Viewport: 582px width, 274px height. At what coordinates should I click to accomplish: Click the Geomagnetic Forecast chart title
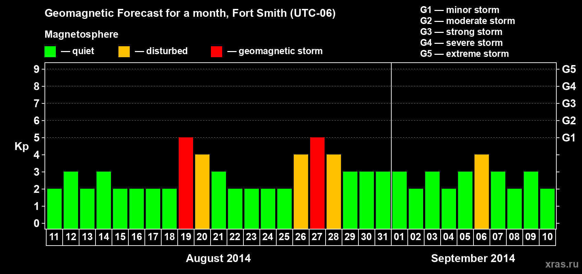[190, 13]
